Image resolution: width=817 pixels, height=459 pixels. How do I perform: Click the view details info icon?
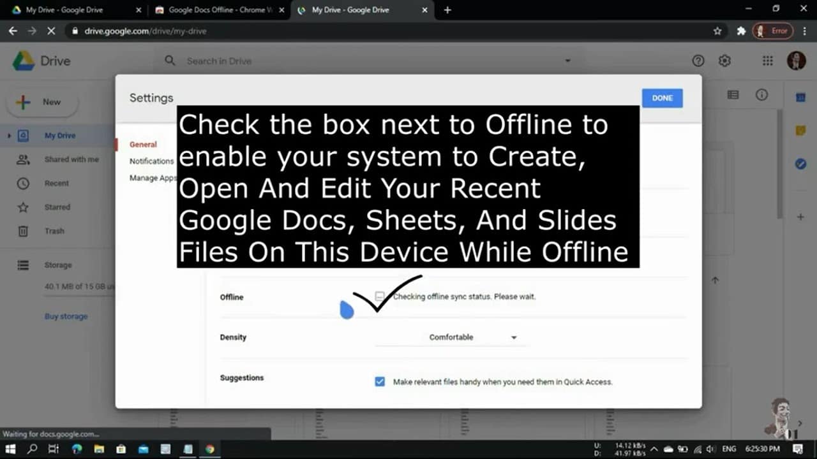click(761, 95)
